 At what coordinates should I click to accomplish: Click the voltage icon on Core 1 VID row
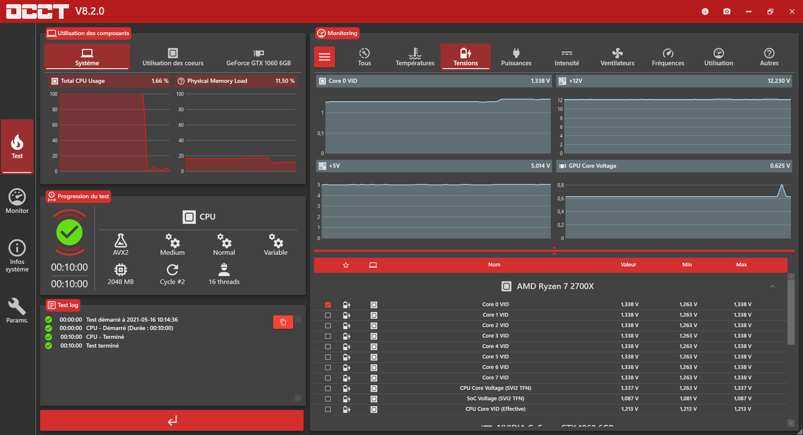tap(346, 315)
